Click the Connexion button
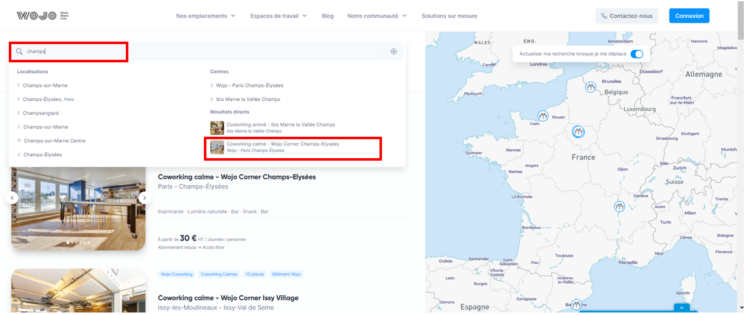The image size is (747, 315). [689, 16]
